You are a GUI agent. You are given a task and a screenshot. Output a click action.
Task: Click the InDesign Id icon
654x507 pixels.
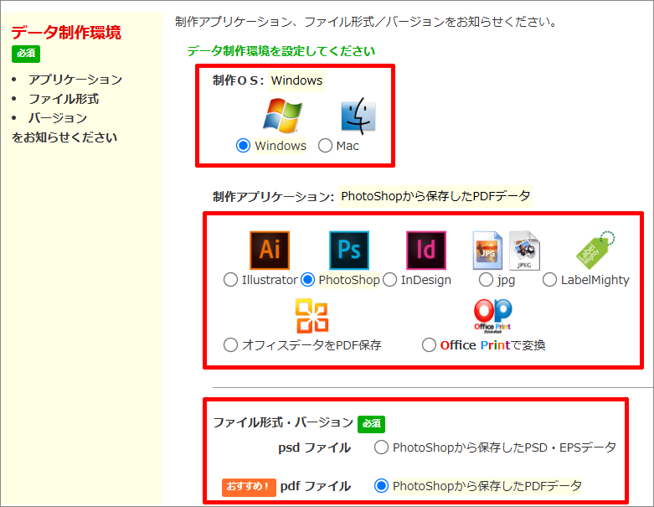pyautogui.click(x=426, y=250)
